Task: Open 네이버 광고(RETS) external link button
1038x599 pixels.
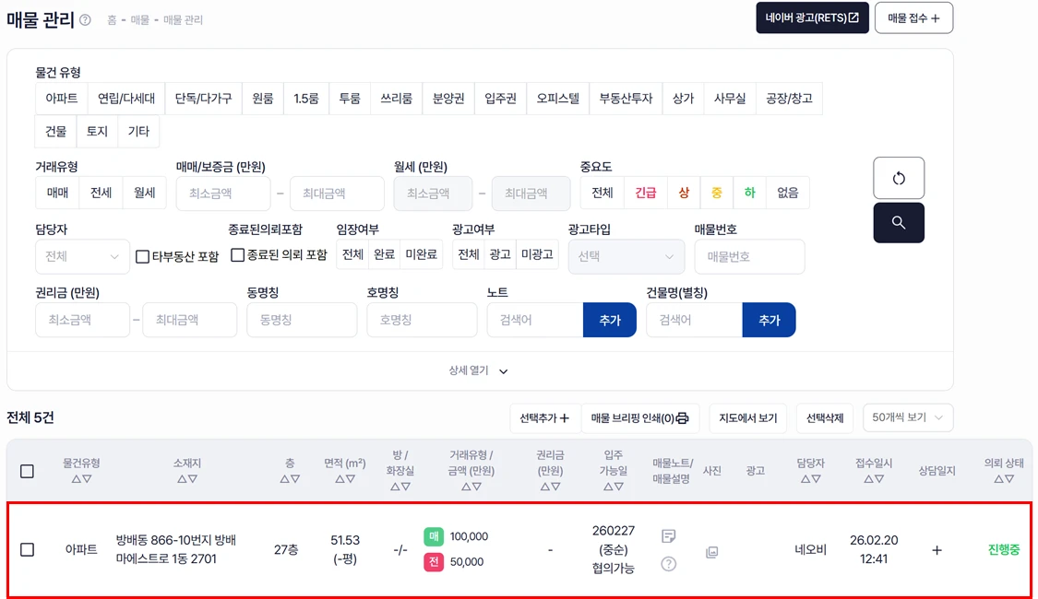Action: click(x=811, y=18)
